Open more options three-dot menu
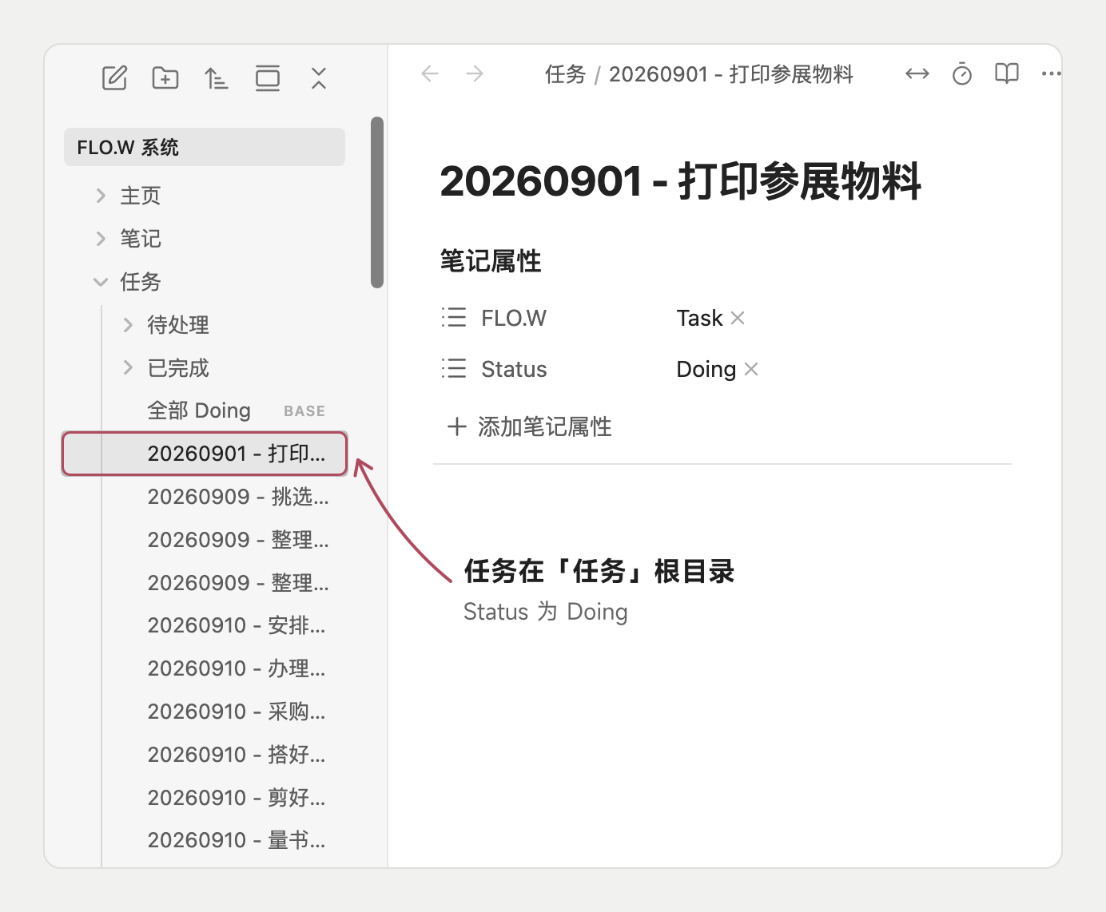 1051,74
